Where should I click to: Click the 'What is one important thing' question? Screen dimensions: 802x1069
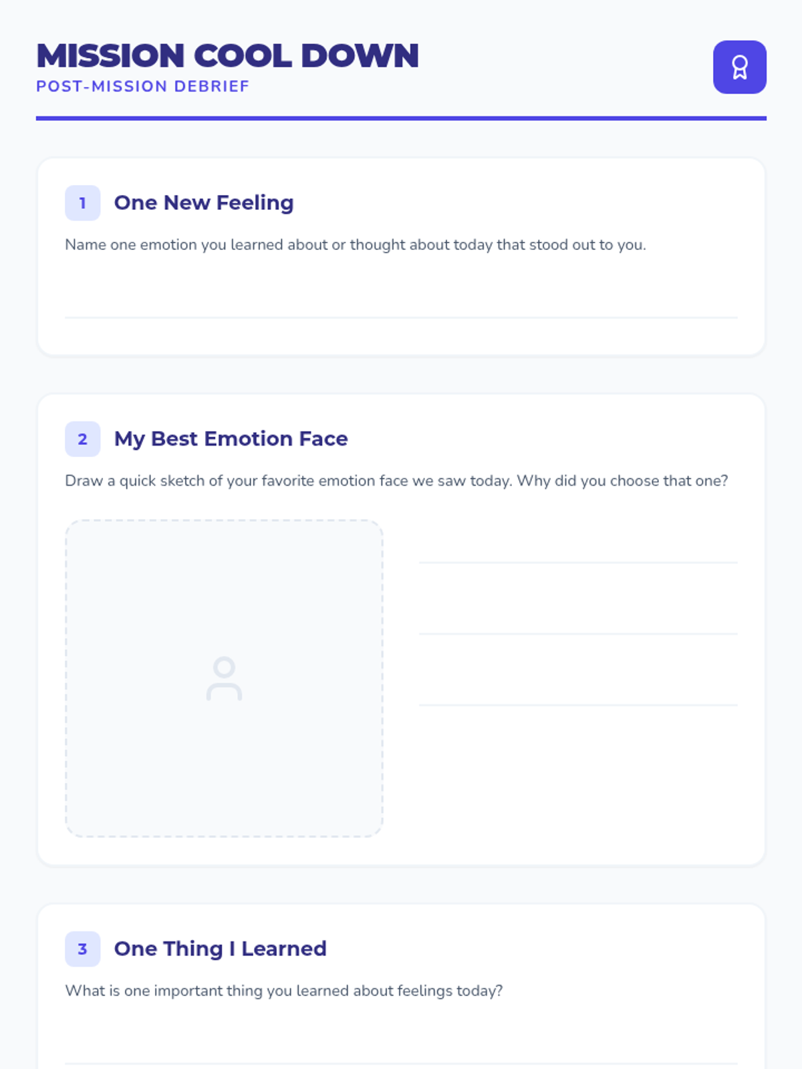(283, 990)
